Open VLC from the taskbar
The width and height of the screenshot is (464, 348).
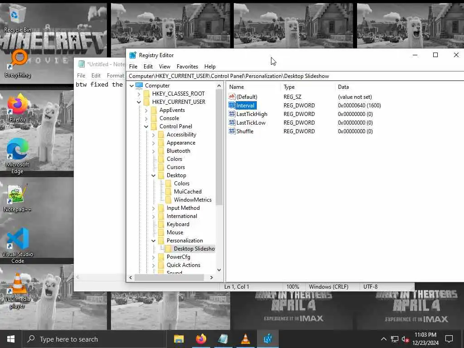(245, 339)
